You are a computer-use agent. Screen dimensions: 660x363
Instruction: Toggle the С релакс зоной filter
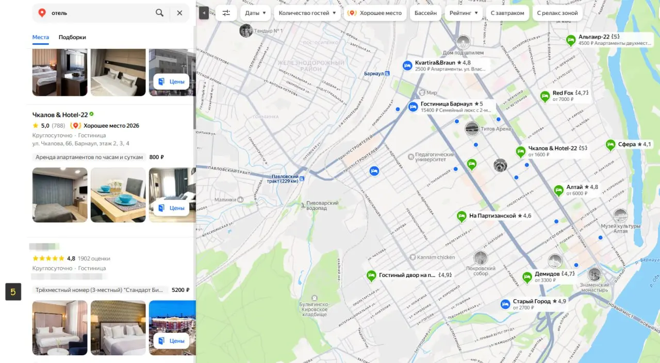click(557, 13)
